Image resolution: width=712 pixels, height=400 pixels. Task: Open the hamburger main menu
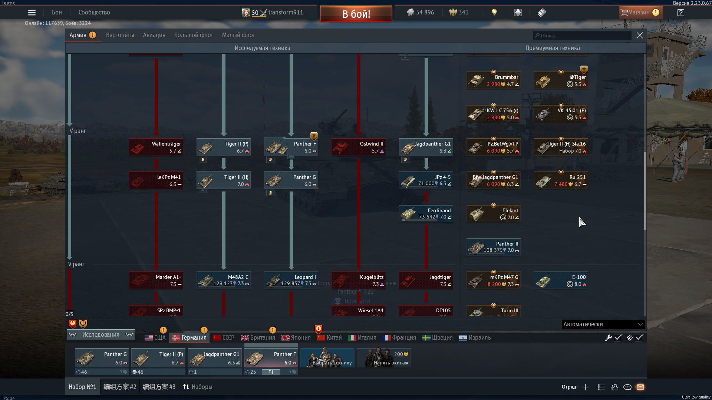click(32, 13)
